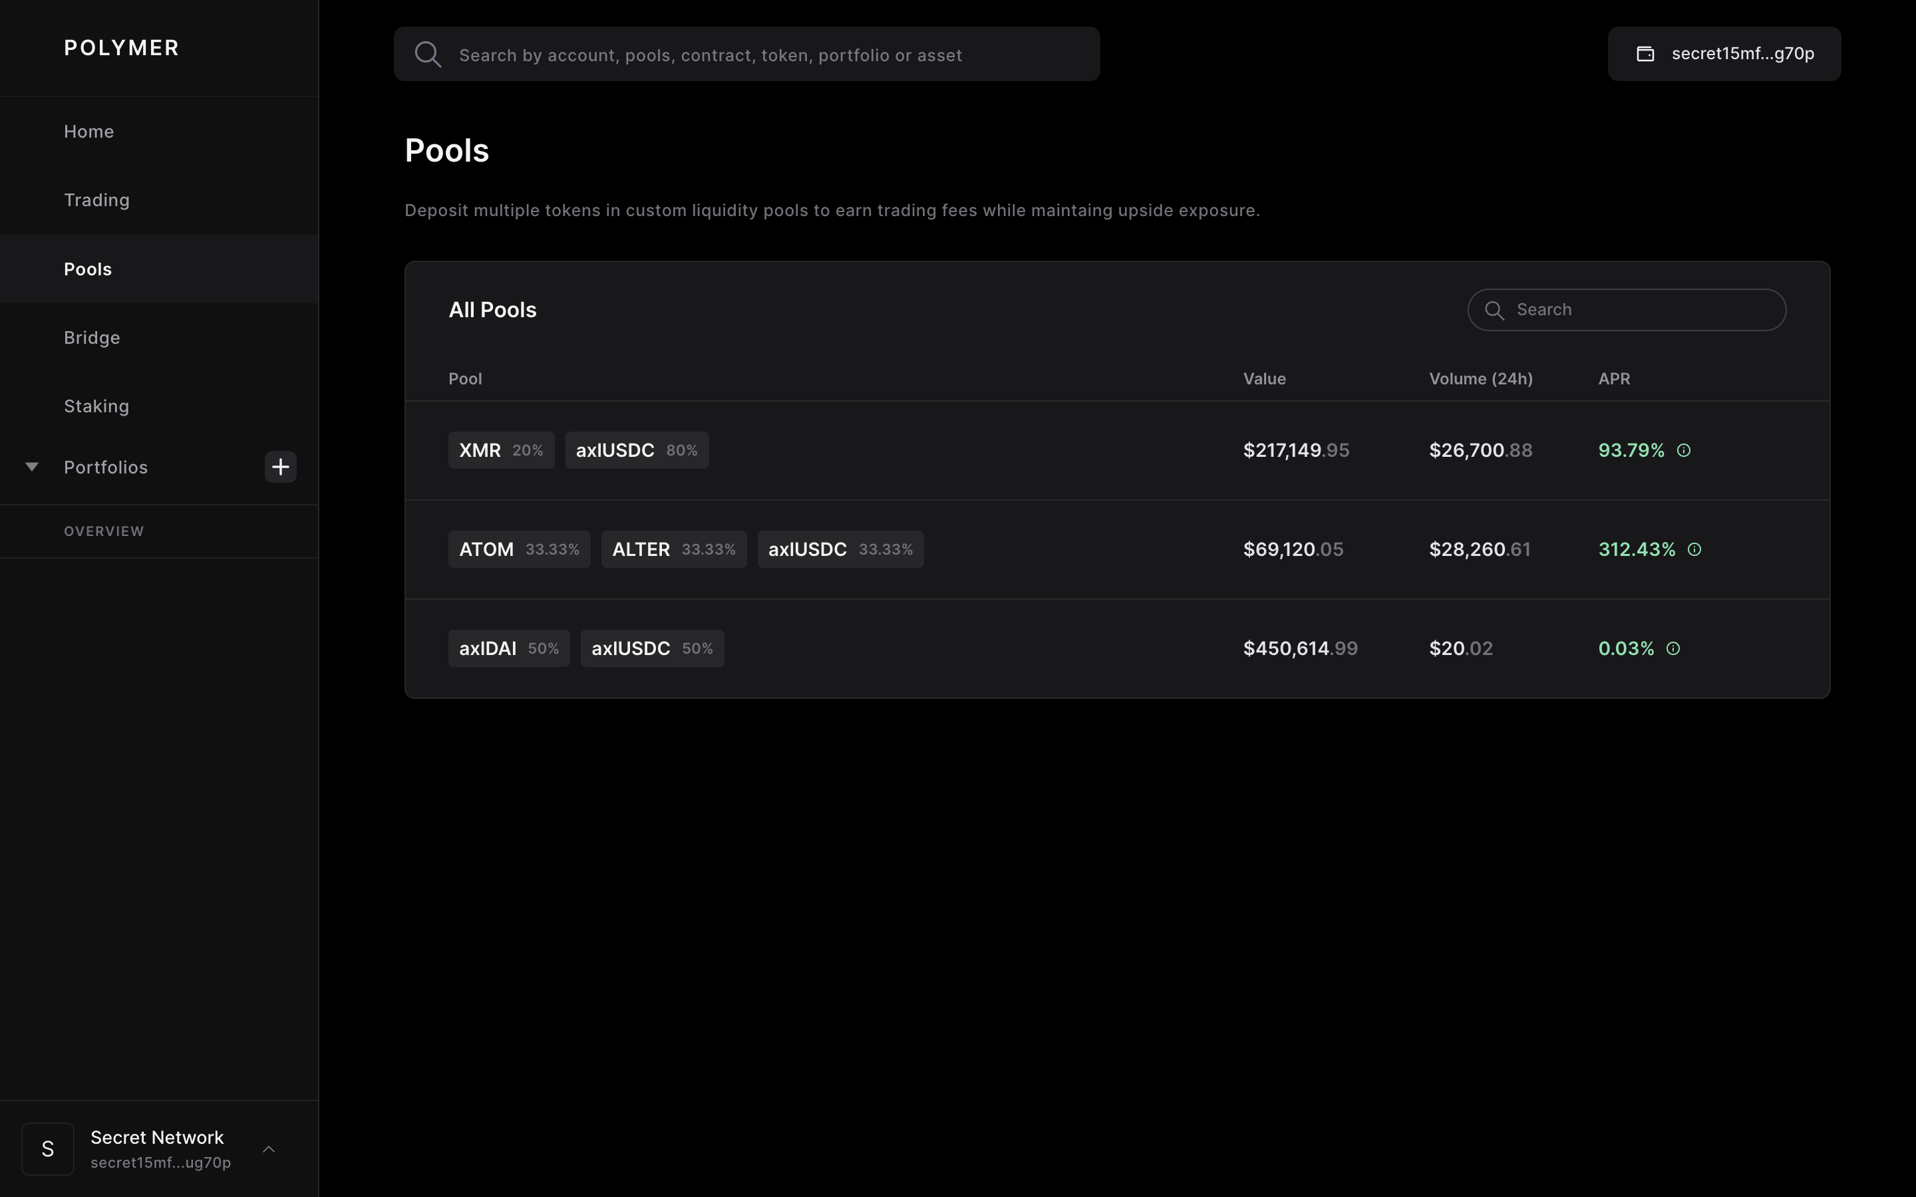
Task: Open the Staking page
Action: click(96, 406)
